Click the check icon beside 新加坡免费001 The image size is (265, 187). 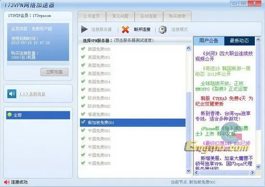click(x=83, y=122)
